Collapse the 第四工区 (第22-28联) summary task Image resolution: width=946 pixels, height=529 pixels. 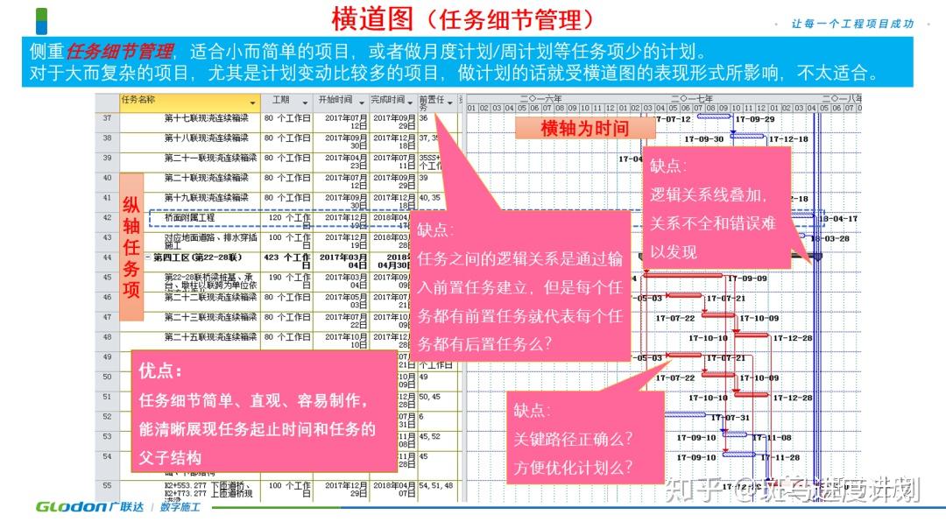148,257
